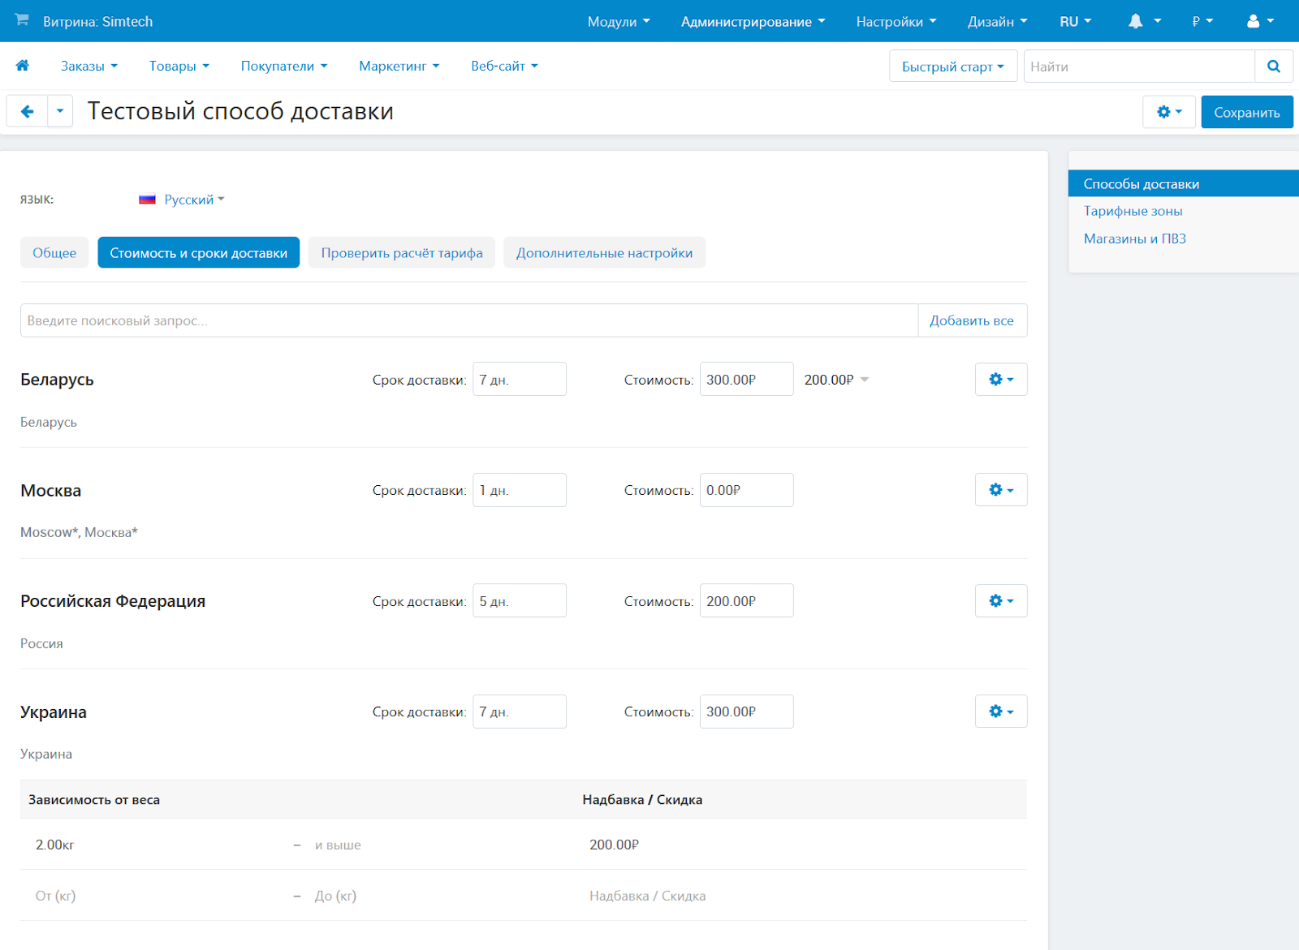This screenshot has height=950, width=1299.
Task: Click the Российская Федерация zone heading
Action: pos(113,601)
